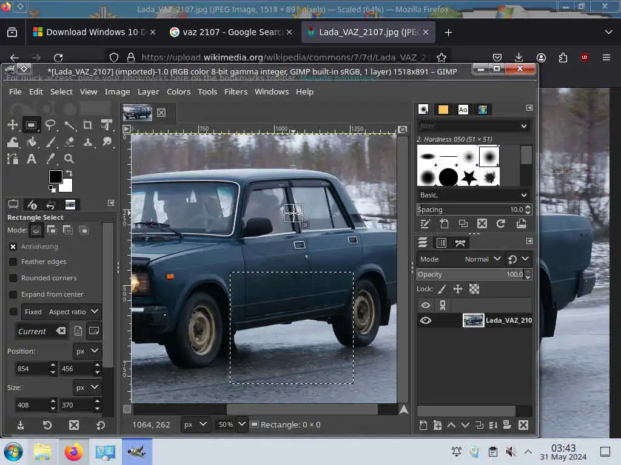Enable Feather edges option
Image resolution: width=621 pixels, height=465 pixels.
tap(13, 262)
